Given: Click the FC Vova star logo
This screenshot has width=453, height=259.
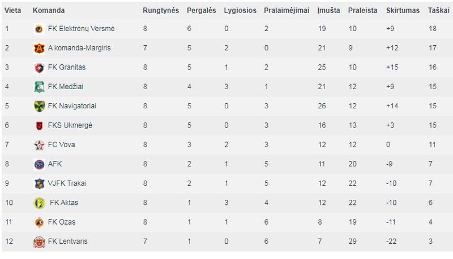Looking at the screenshot, I should tap(39, 145).
